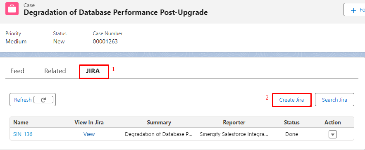Image resolution: width=365 pixels, height=150 pixels.
Task: Click the truncated Degradation of Database summary cell
Action: click(x=159, y=134)
